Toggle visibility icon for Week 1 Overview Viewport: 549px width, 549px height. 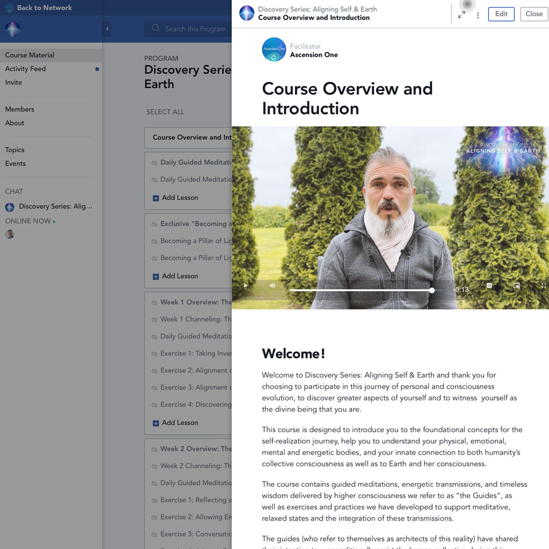pos(154,302)
